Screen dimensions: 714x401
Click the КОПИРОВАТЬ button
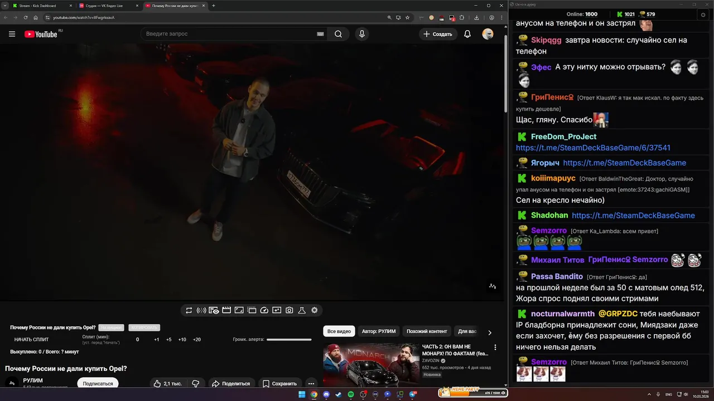click(x=144, y=327)
